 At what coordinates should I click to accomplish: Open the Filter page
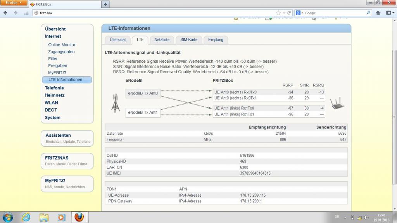[53, 59]
